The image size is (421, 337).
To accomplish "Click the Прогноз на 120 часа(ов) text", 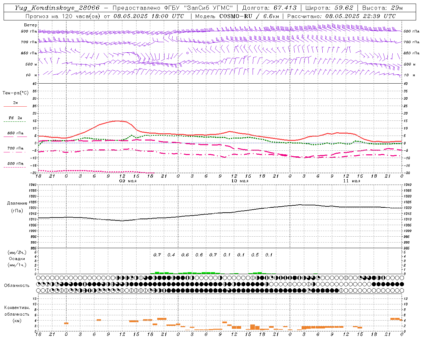I will (x=63, y=16).
